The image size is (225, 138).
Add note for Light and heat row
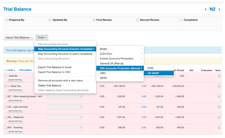pyautogui.click(x=219, y=107)
